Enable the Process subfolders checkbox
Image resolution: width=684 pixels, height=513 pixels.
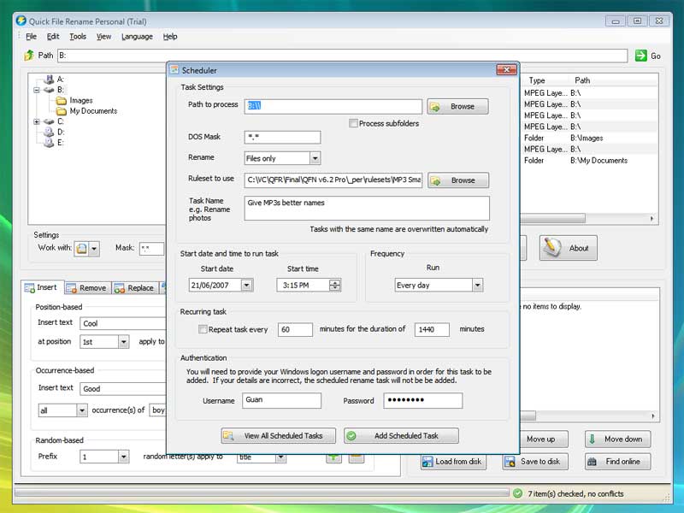353,124
